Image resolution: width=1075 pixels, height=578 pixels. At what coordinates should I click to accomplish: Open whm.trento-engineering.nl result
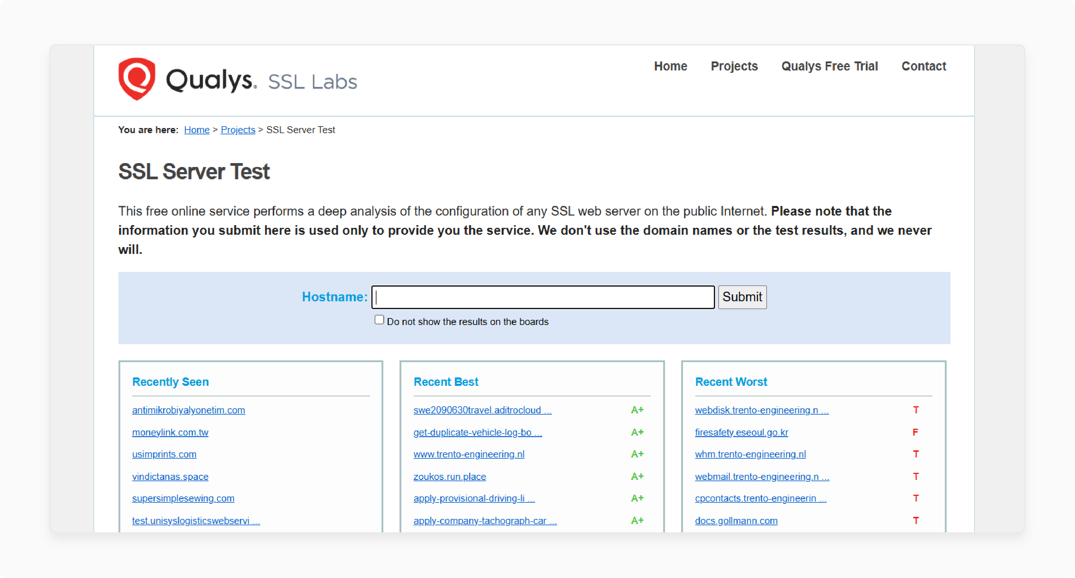pyautogui.click(x=750, y=454)
